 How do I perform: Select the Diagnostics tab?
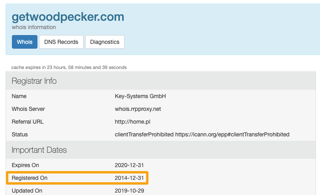pos(105,42)
